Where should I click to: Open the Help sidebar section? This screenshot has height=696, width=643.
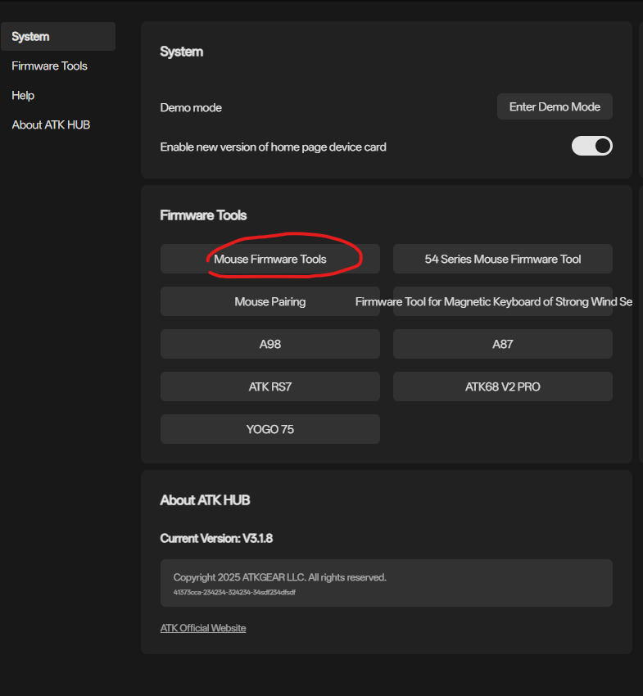[23, 96]
